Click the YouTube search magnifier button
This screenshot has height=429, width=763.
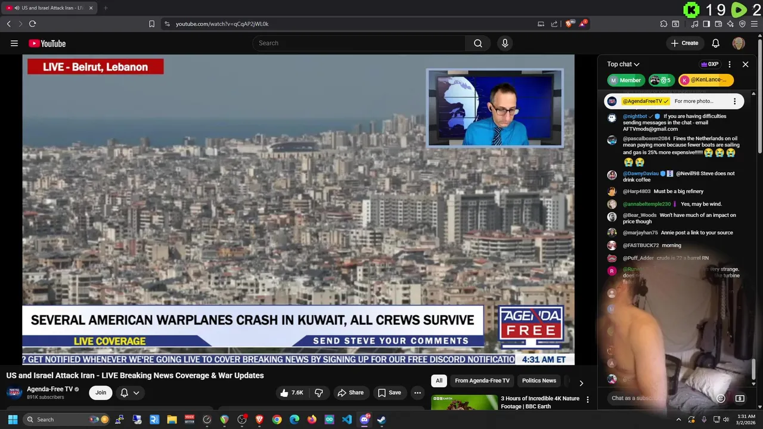tap(478, 43)
